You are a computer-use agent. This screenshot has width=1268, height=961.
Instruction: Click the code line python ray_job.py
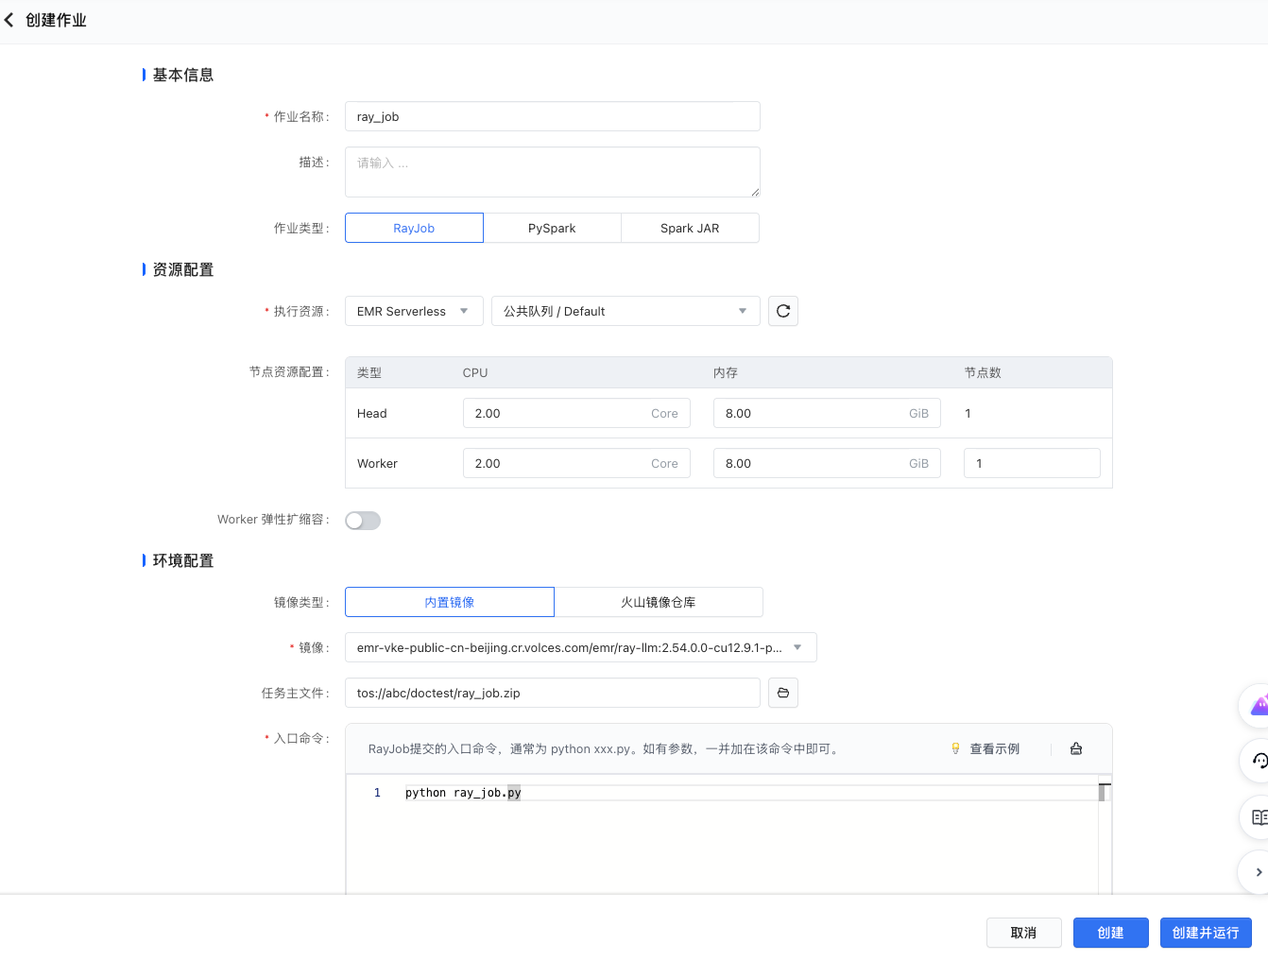tap(463, 793)
